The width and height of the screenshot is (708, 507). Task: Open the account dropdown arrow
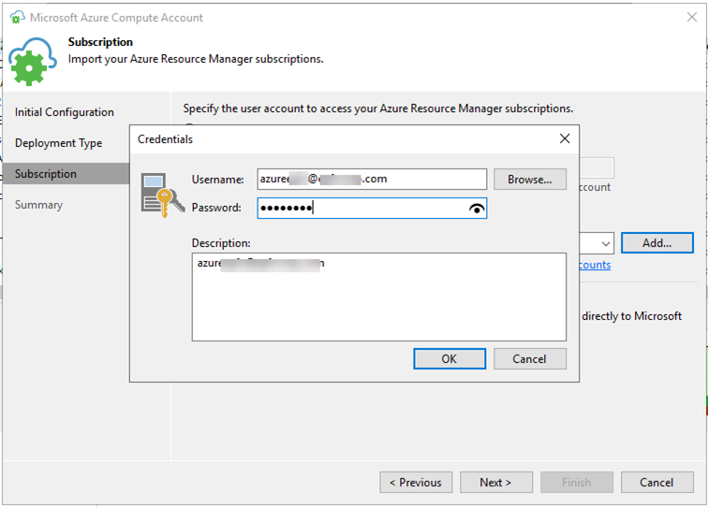pos(606,243)
